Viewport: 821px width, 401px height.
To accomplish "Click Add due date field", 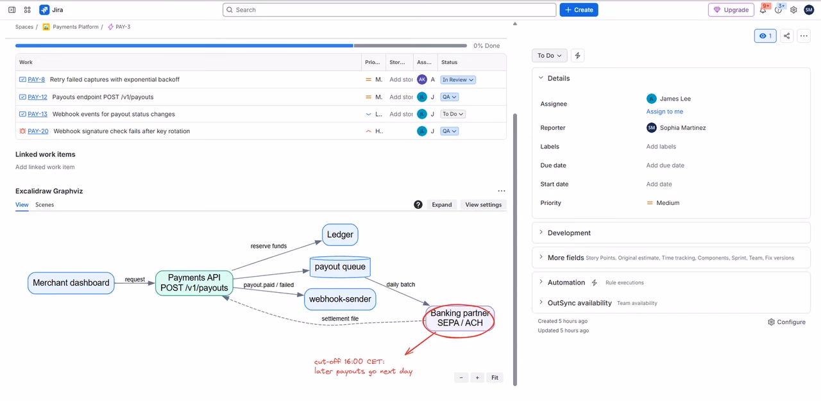I will click(665, 165).
